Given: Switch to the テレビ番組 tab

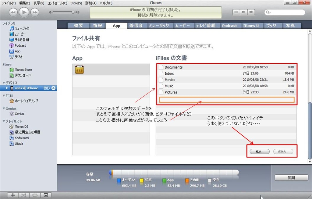Looking at the screenshot, I should pyautogui.click(x=206, y=26).
